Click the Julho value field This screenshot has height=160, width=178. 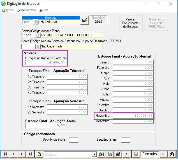click(x=133, y=94)
